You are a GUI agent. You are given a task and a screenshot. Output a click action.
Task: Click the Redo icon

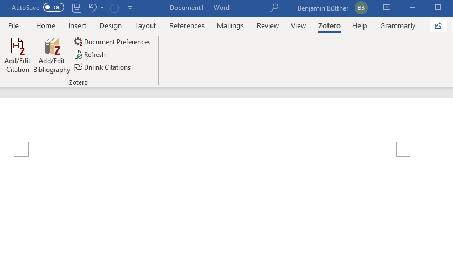[x=114, y=8]
